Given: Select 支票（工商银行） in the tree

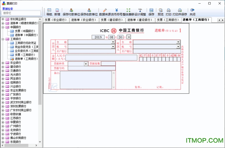Looking at the screenshot, I should [25, 55].
